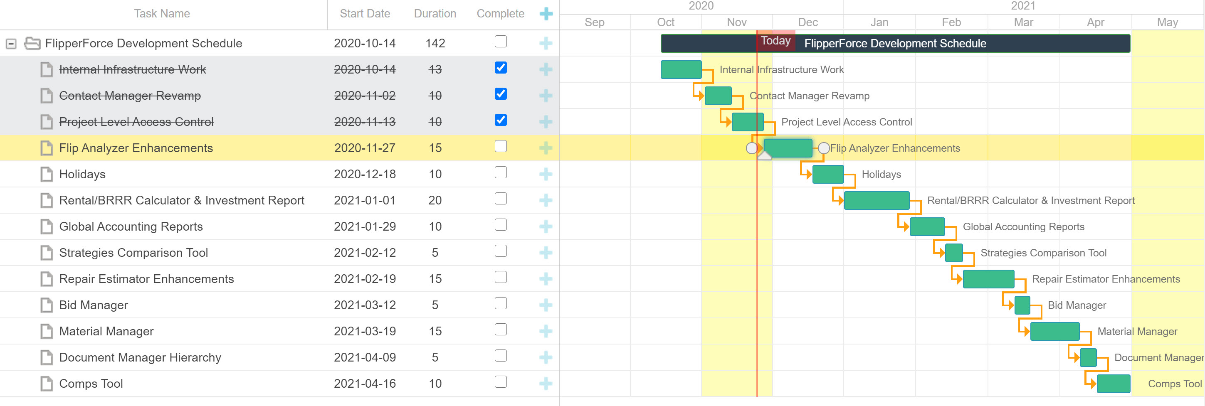
Task: Click plus icon for Global Accounting Reports
Action: 546,227
